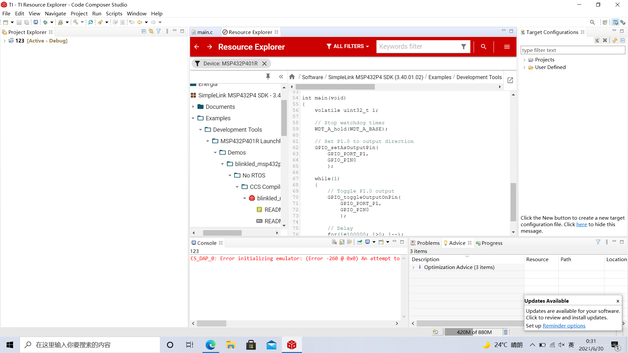Run garbage collector trash icon
This screenshot has height=353, width=628.
[506, 332]
